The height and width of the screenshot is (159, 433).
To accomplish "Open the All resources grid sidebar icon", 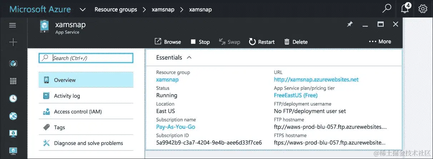I will [x=13, y=81].
